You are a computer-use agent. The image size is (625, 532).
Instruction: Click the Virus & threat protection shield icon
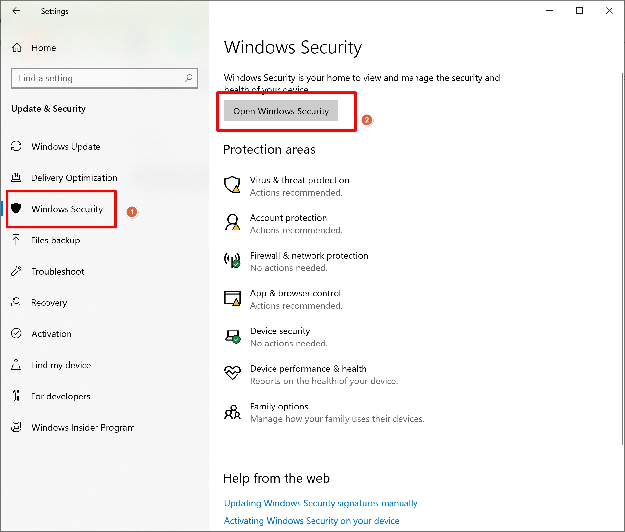tap(232, 185)
